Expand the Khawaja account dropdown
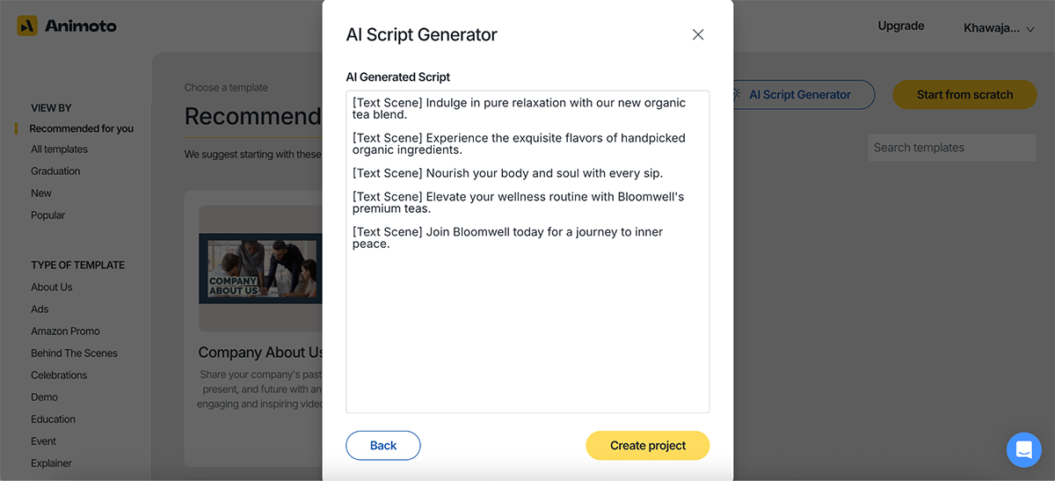 pos(999,28)
